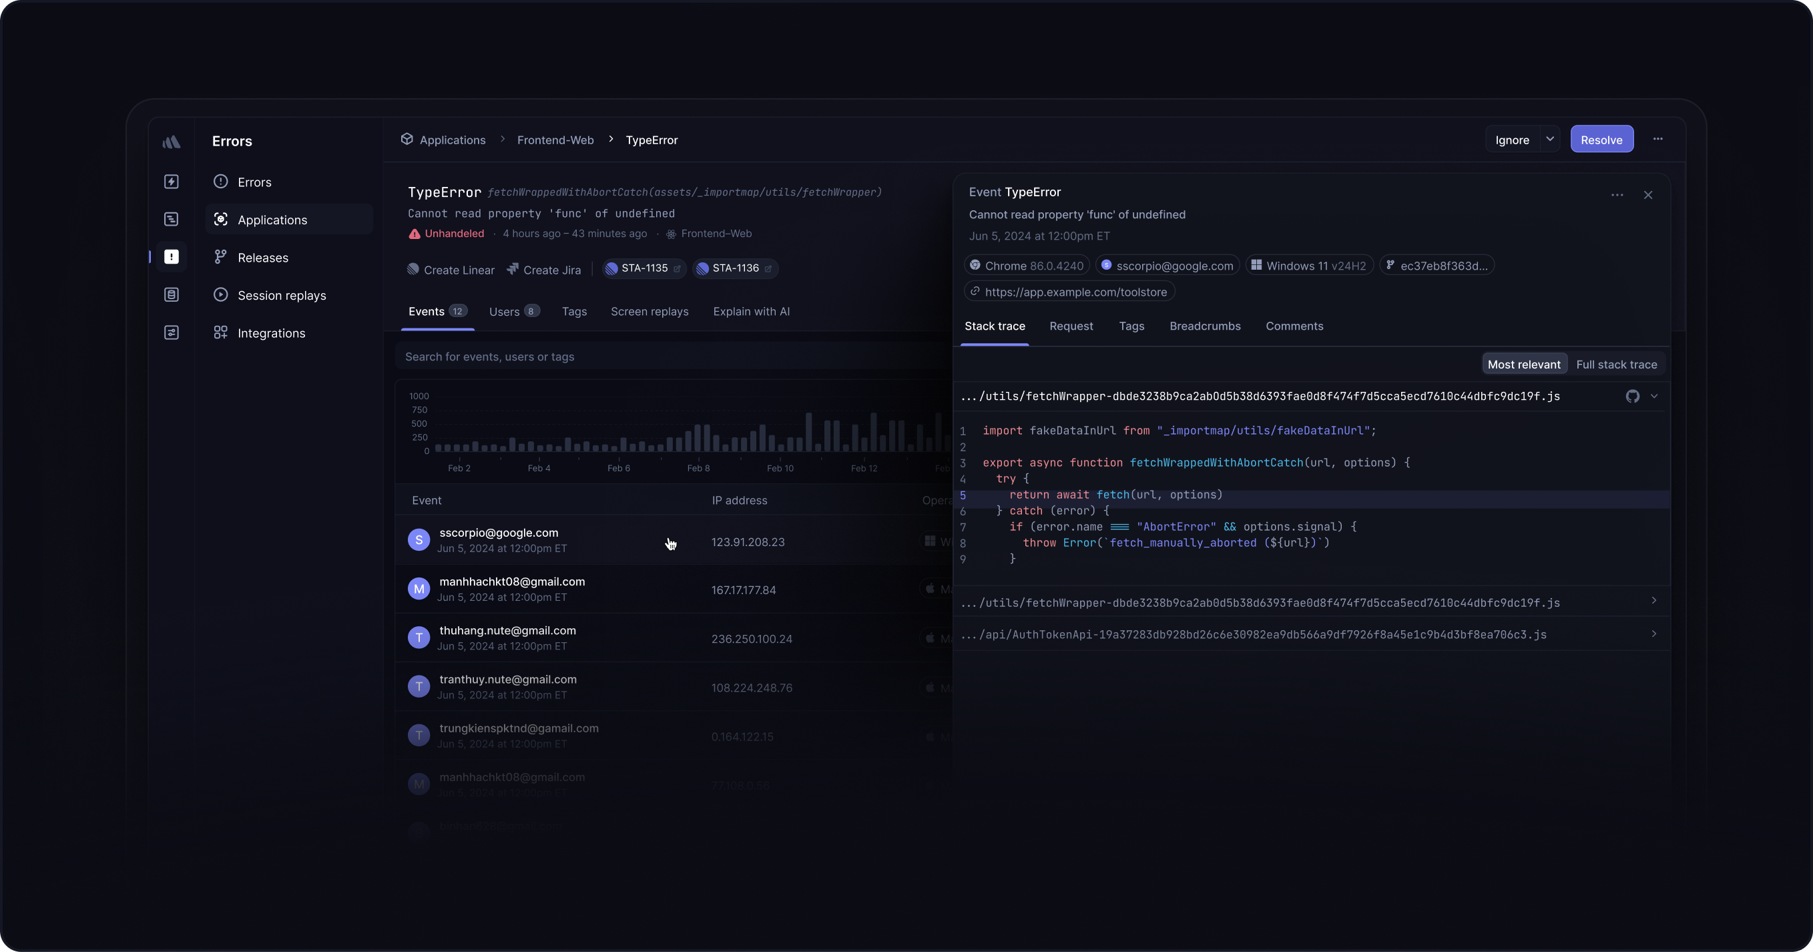
Task: Click the top-bar more options ellipsis
Action: tap(1657, 139)
